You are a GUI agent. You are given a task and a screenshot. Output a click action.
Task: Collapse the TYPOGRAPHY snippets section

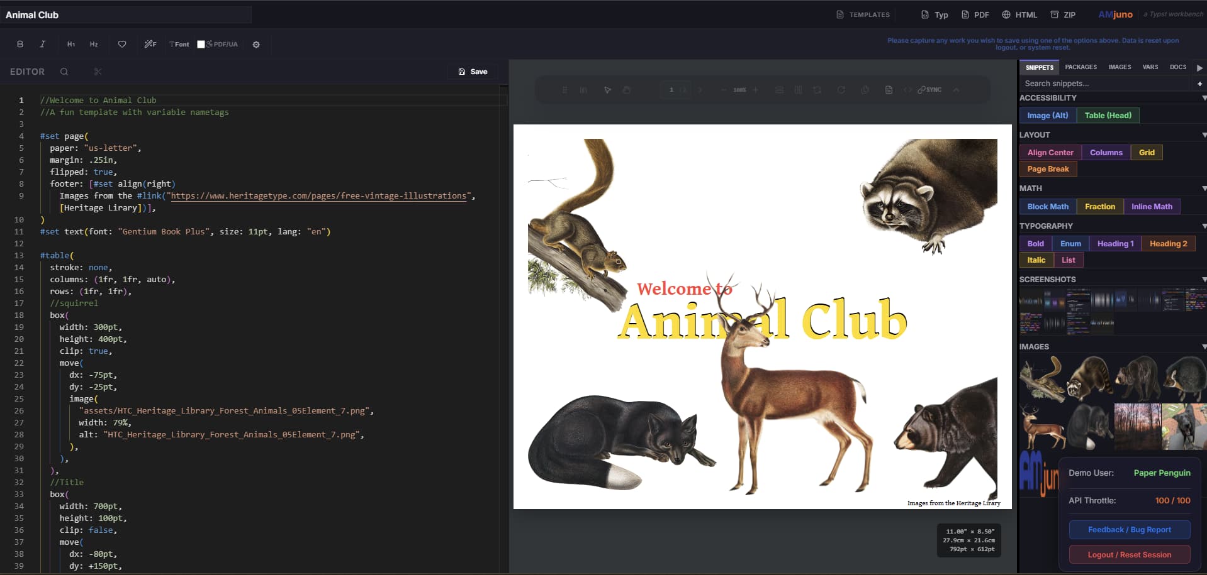click(x=1203, y=226)
